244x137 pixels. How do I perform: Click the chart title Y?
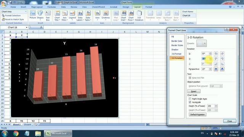pyautogui.click(x=64, y=43)
